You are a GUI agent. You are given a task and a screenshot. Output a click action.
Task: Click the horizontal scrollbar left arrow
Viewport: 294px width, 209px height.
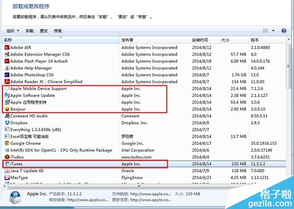(x=4, y=186)
